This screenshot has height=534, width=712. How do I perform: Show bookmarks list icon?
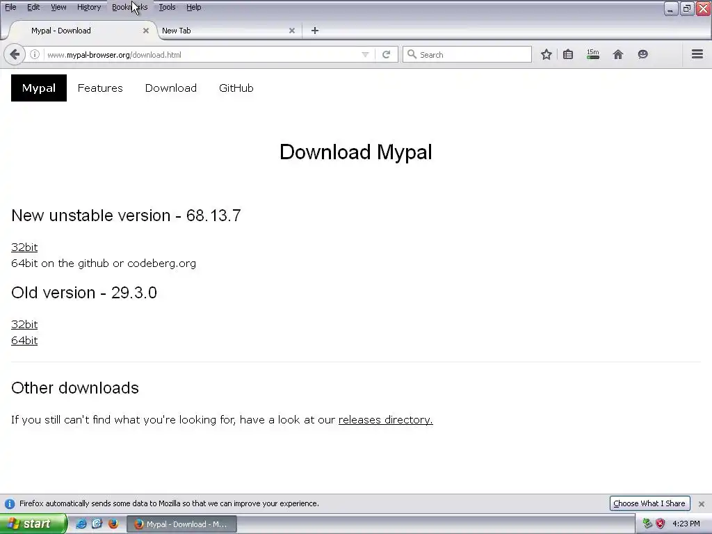[568, 54]
